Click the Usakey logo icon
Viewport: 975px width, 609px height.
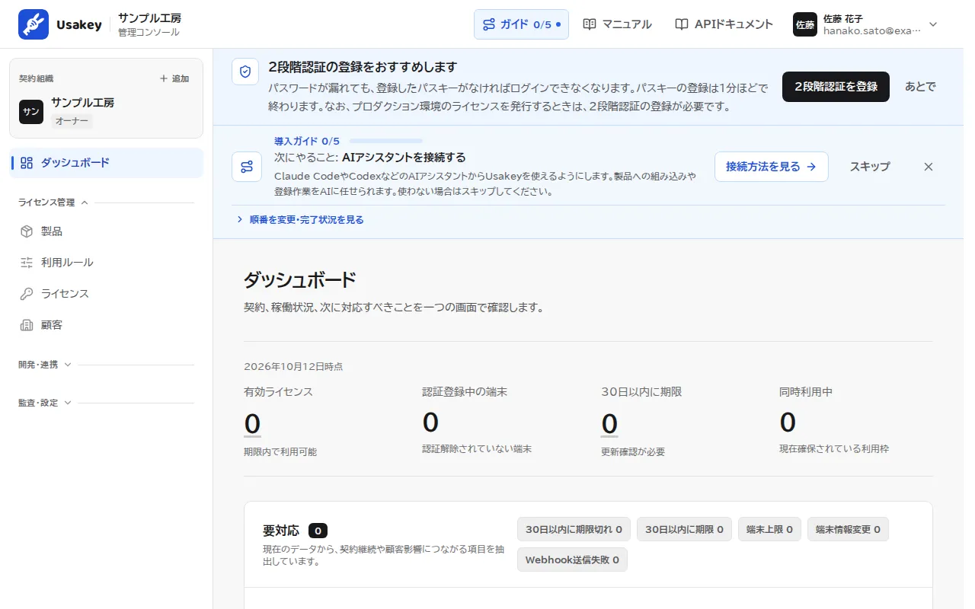coord(34,24)
